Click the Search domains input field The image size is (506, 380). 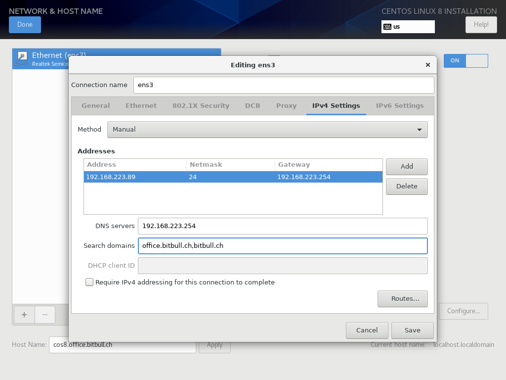pyautogui.click(x=283, y=246)
